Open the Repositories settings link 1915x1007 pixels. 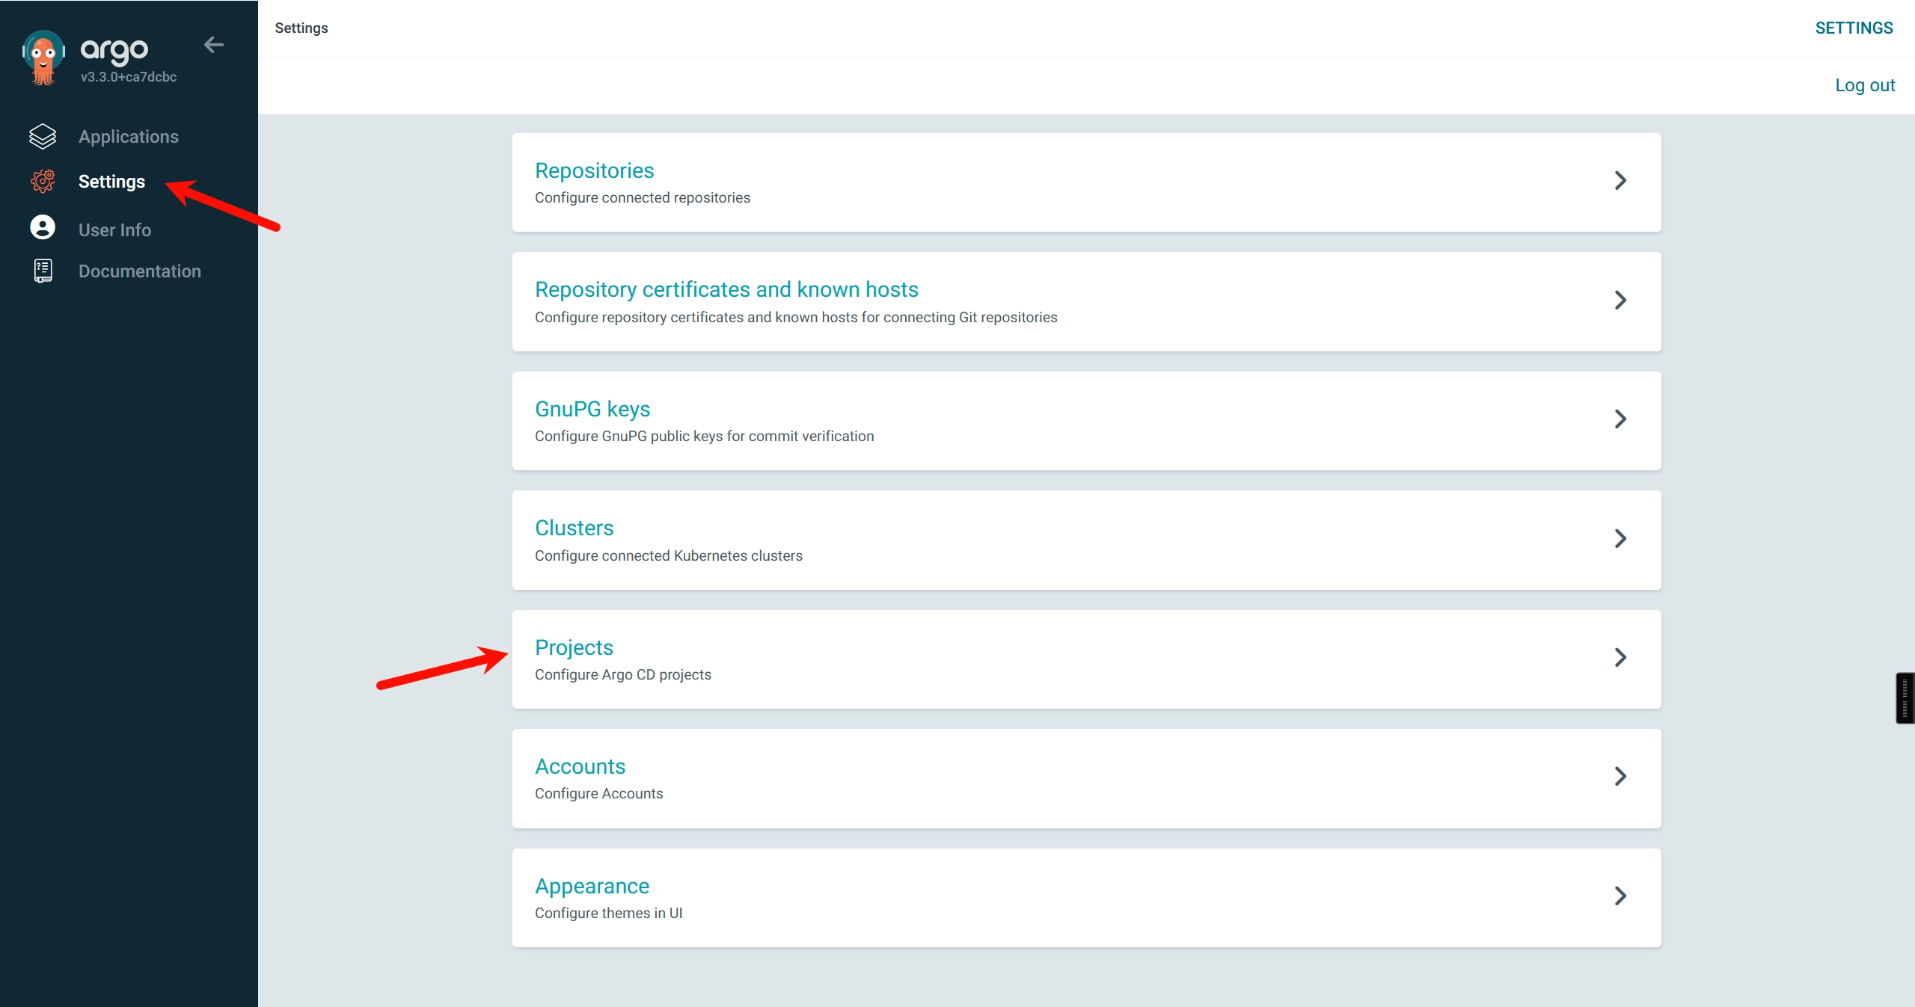point(594,170)
